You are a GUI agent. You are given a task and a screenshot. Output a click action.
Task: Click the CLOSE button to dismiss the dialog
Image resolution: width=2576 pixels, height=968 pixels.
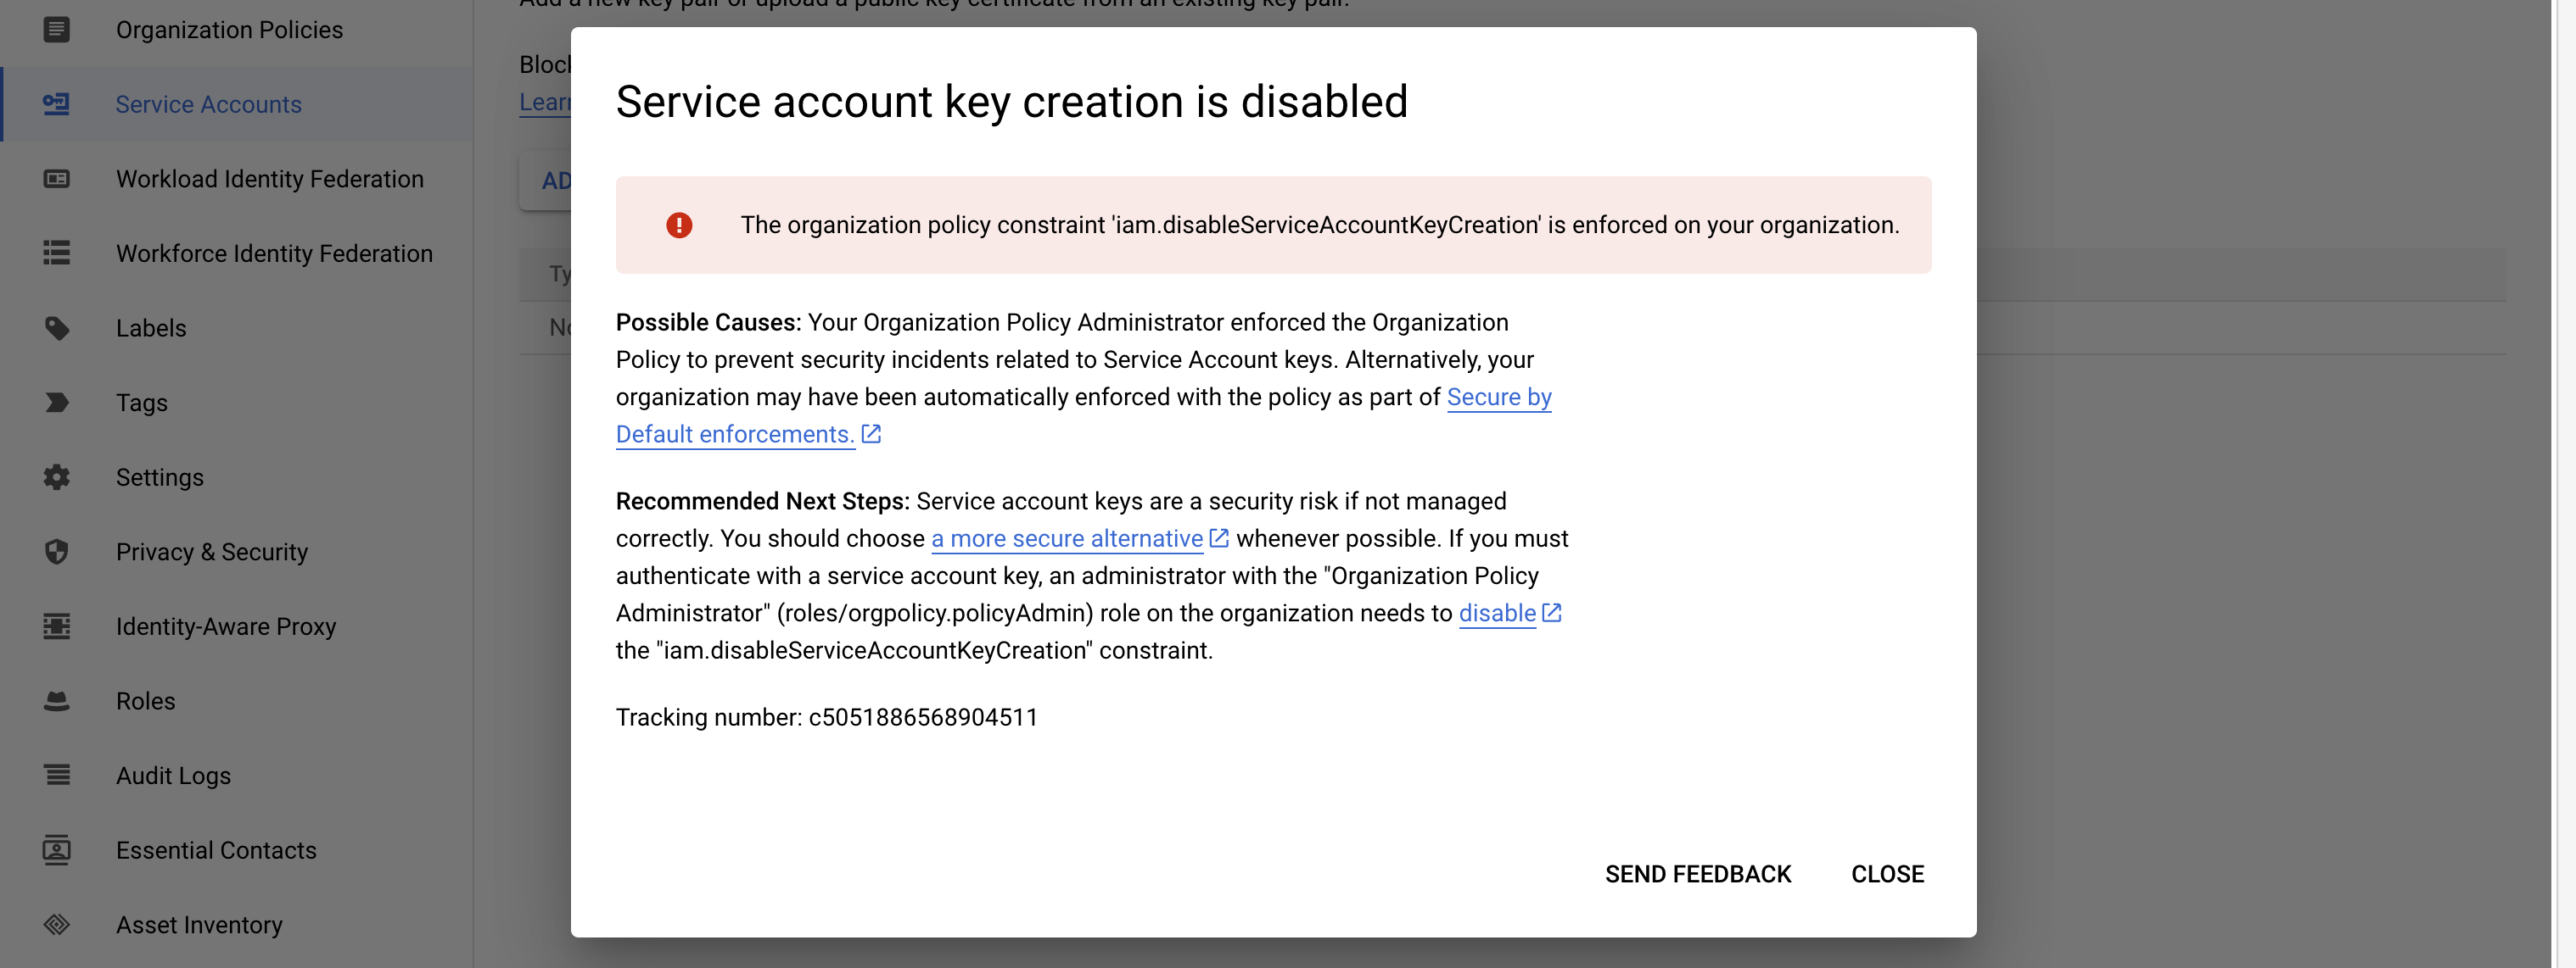point(1887,874)
